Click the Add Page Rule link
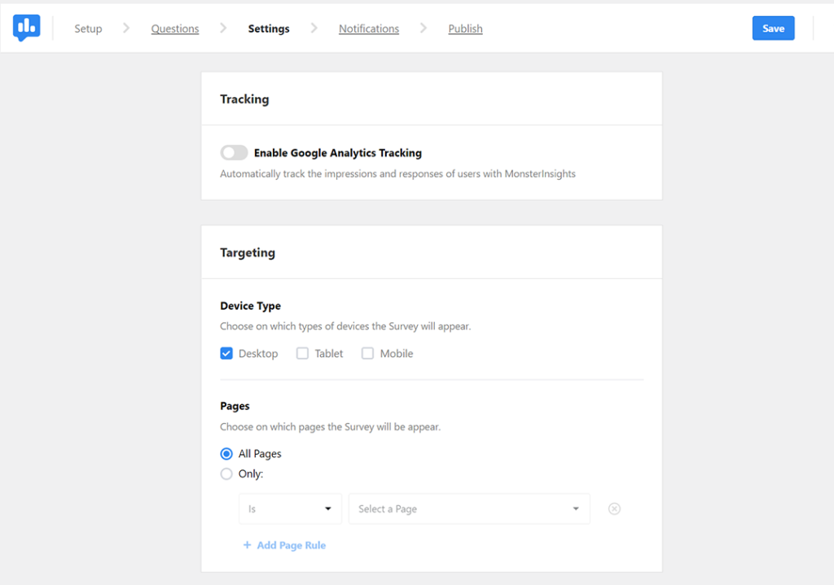Viewport: 834px width, 585px height. 290,545
